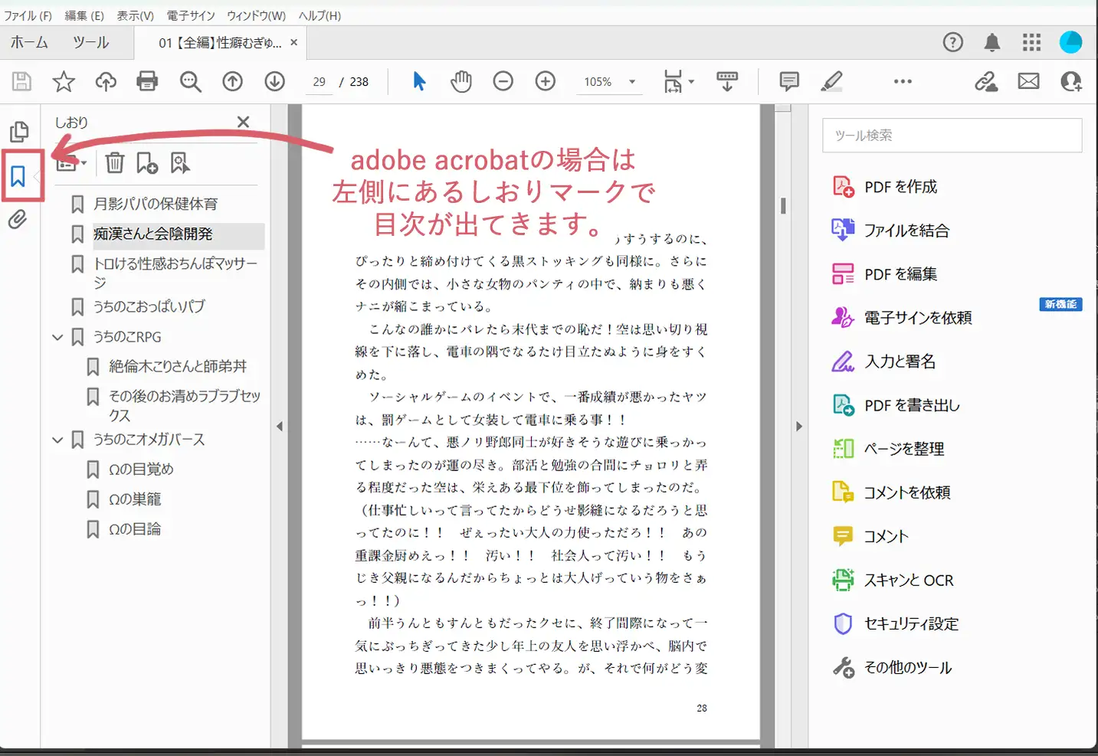Open the ファイル menu
Image resolution: width=1098 pixels, height=756 pixels.
tap(28, 15)
